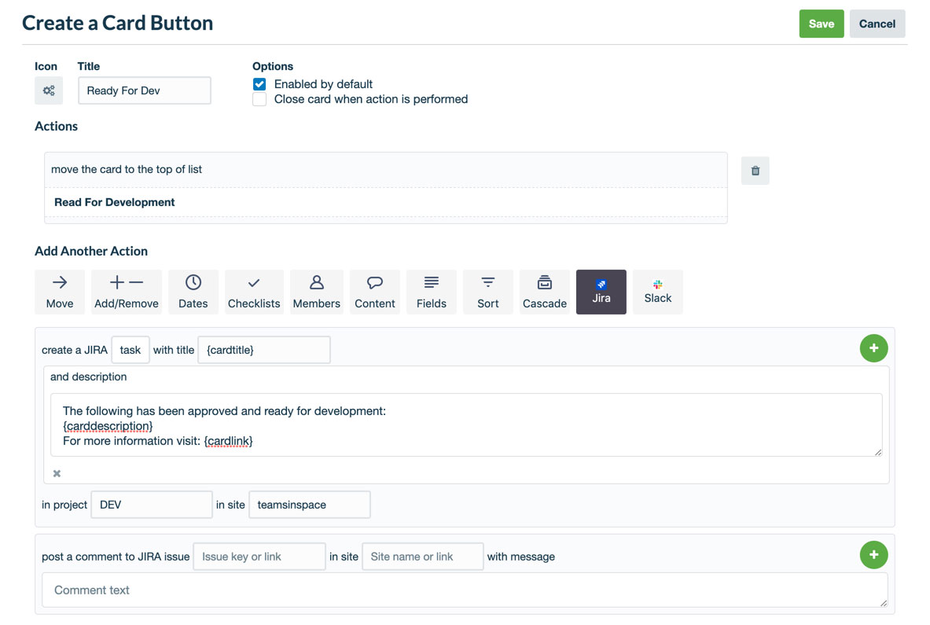Viewport: 930px width, 625px height.
Task: Click the Issue key or link field
Action: [x=259, y=556]
